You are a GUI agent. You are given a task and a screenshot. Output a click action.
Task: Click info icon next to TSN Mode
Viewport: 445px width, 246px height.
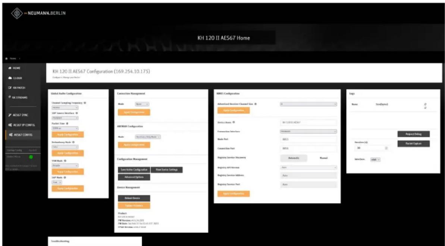(65, 161)
